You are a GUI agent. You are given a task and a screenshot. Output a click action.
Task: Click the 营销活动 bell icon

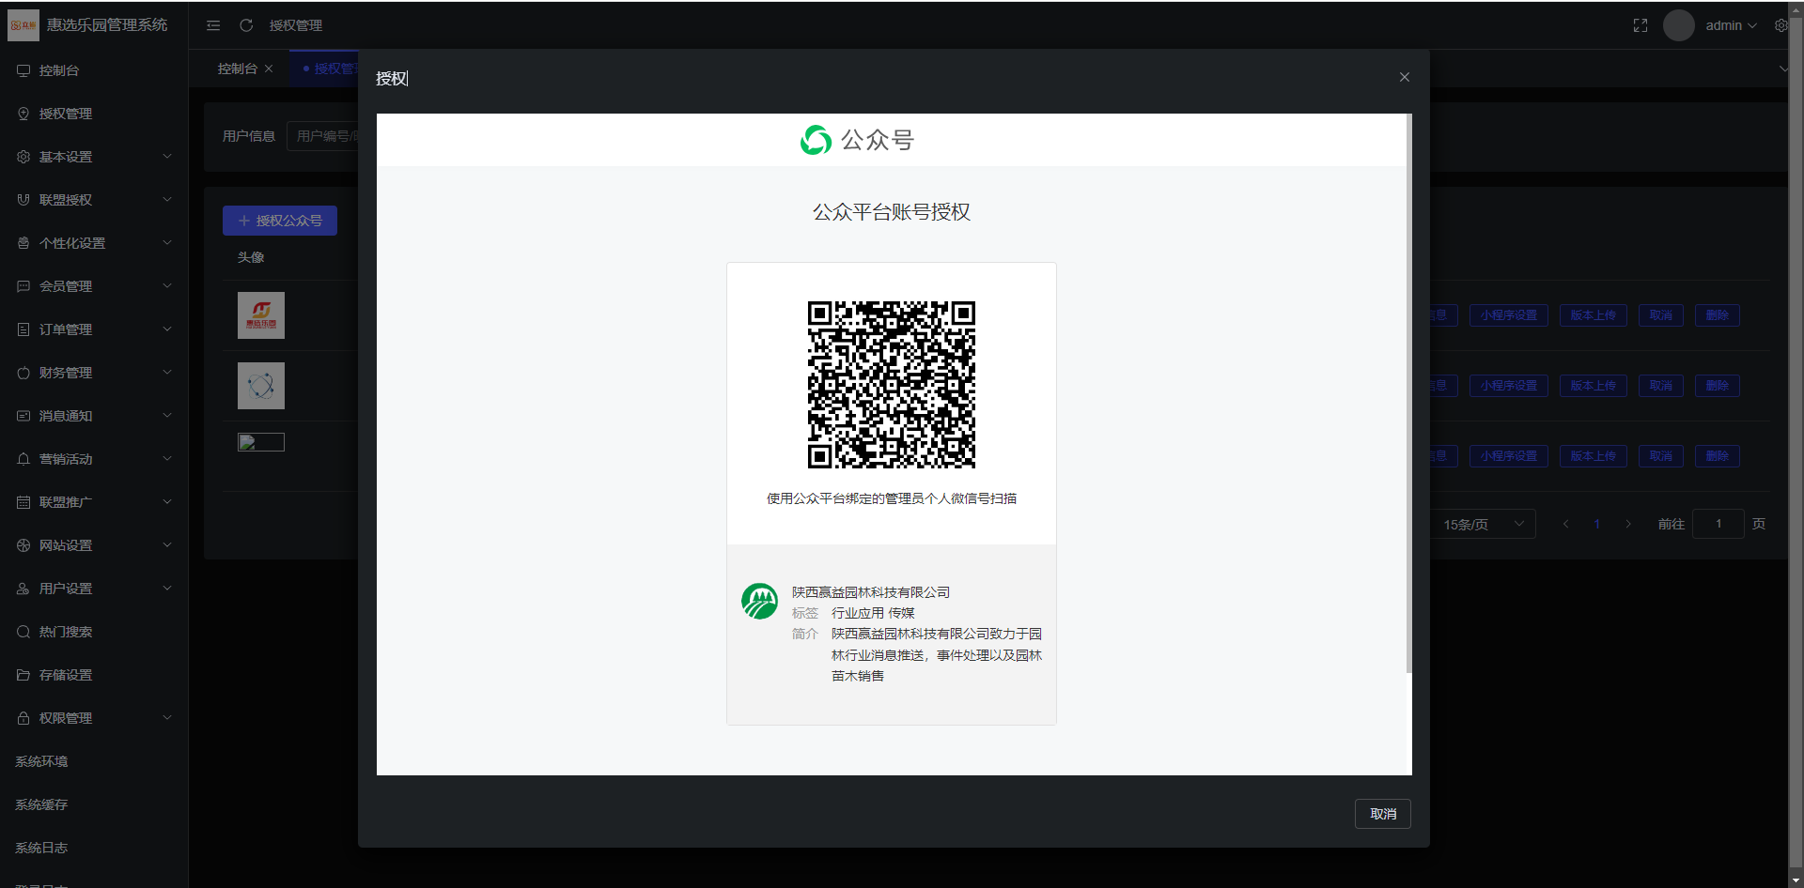click(x=23, y=459)
